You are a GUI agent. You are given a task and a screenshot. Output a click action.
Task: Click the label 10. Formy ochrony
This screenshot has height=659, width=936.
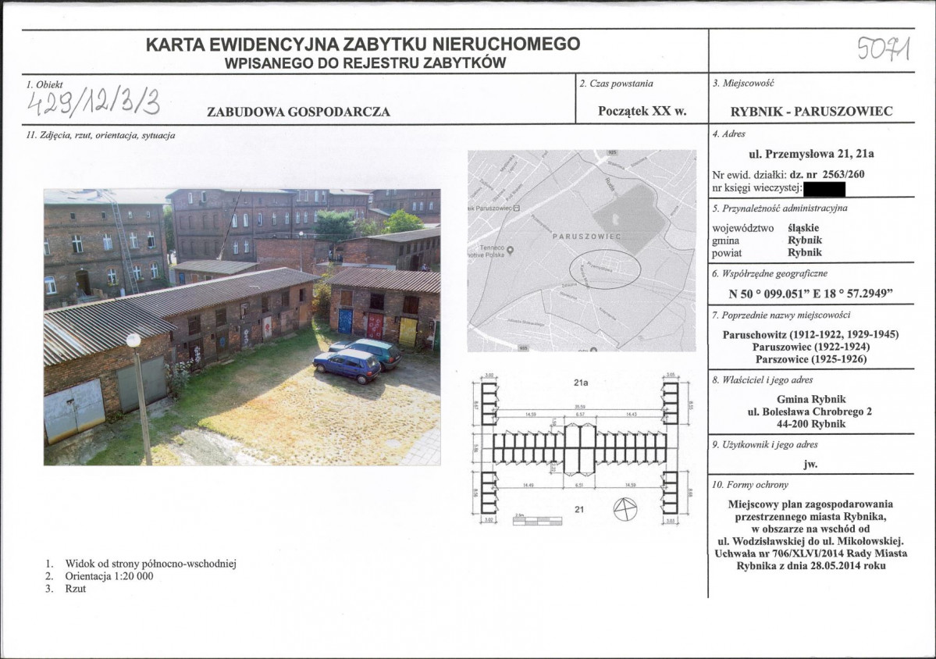click(x=750, y=485)
